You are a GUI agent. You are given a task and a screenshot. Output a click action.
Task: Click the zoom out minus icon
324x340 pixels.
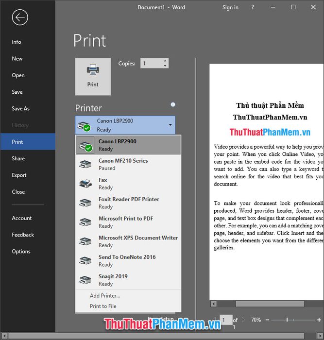pos(267,320)
